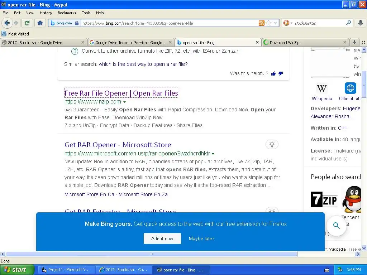
Task: Open Get RAR Opener Microsoft Store result
Action: pos(118,145)
